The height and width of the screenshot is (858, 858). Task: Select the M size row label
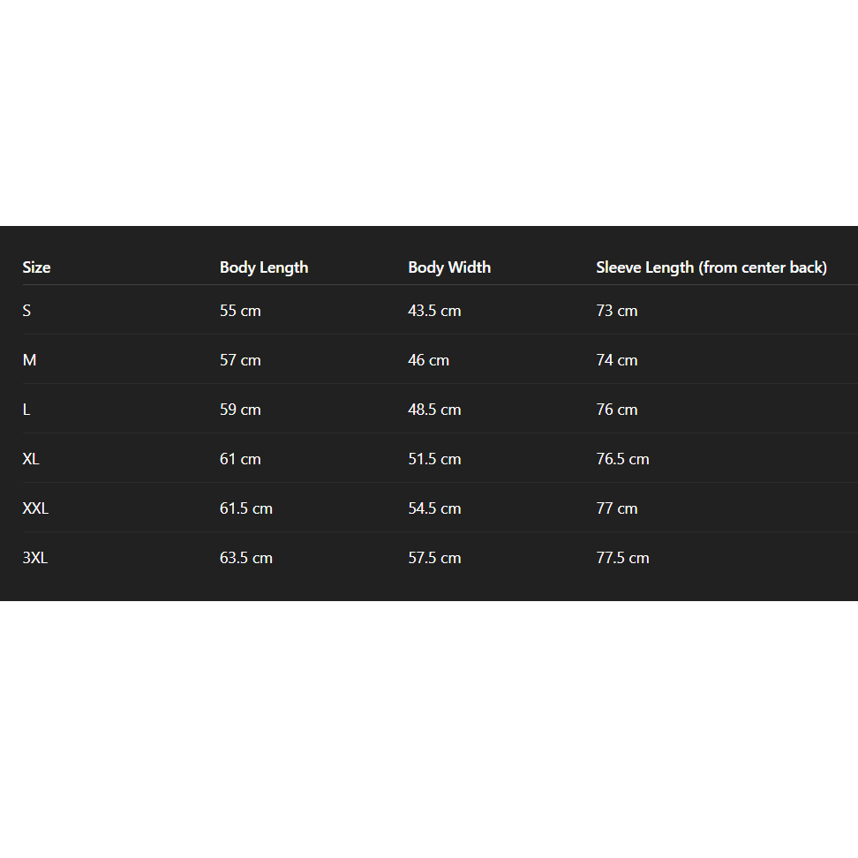[29, 360]
